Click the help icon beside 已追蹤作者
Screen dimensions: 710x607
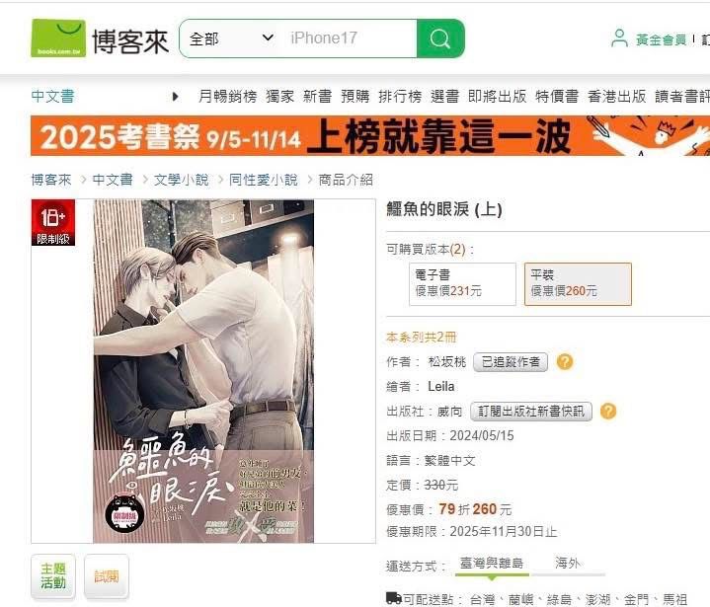(x=565, y=361)
